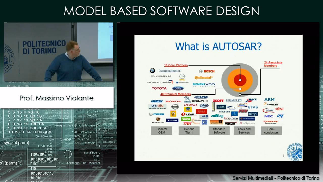Click the Continental red logo swatch
Viewport: 323px width, 182px height.
pos(204,77)
